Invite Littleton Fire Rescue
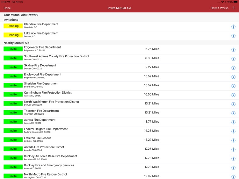The width and height of the screenshot is (239, 179). pyautogui.click(x=13, y=140)
